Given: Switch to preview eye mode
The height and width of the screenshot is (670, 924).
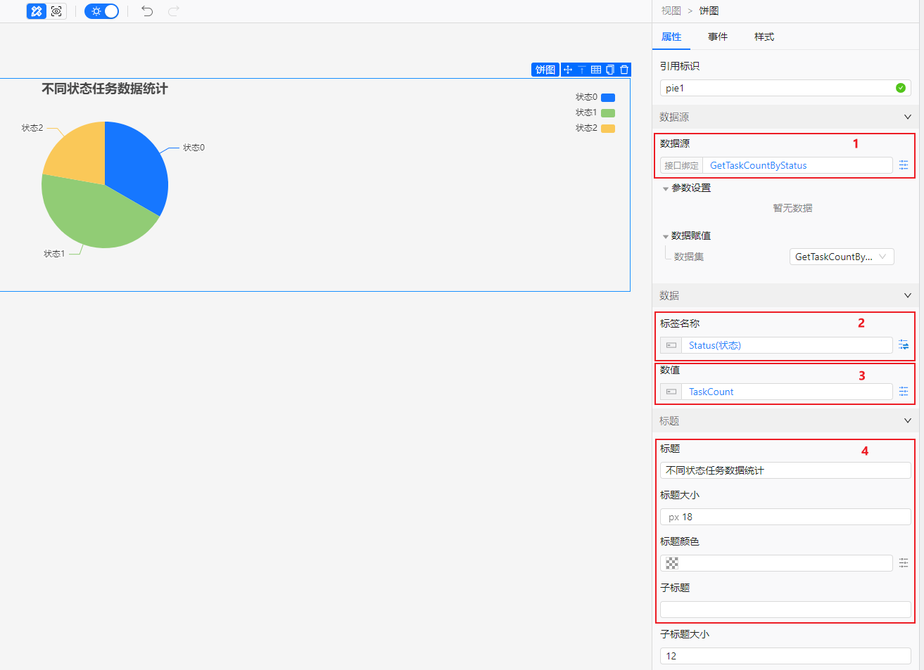Looking at the screenshot, I should [56, 11].
